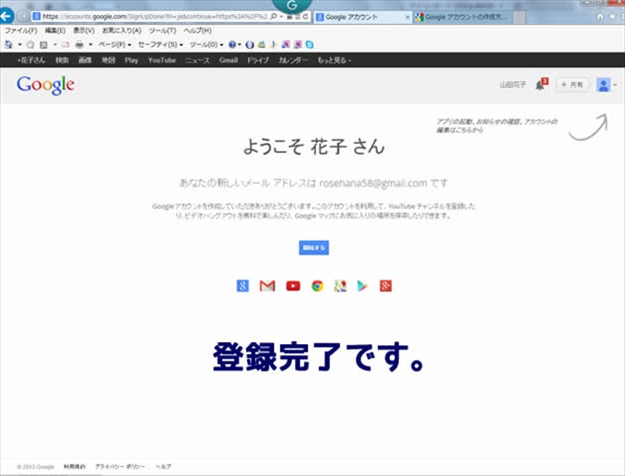Click the blue 開始する button

(313, 248)
